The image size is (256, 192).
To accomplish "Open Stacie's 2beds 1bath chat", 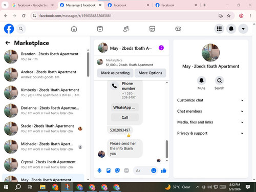I will pos(44,129).
